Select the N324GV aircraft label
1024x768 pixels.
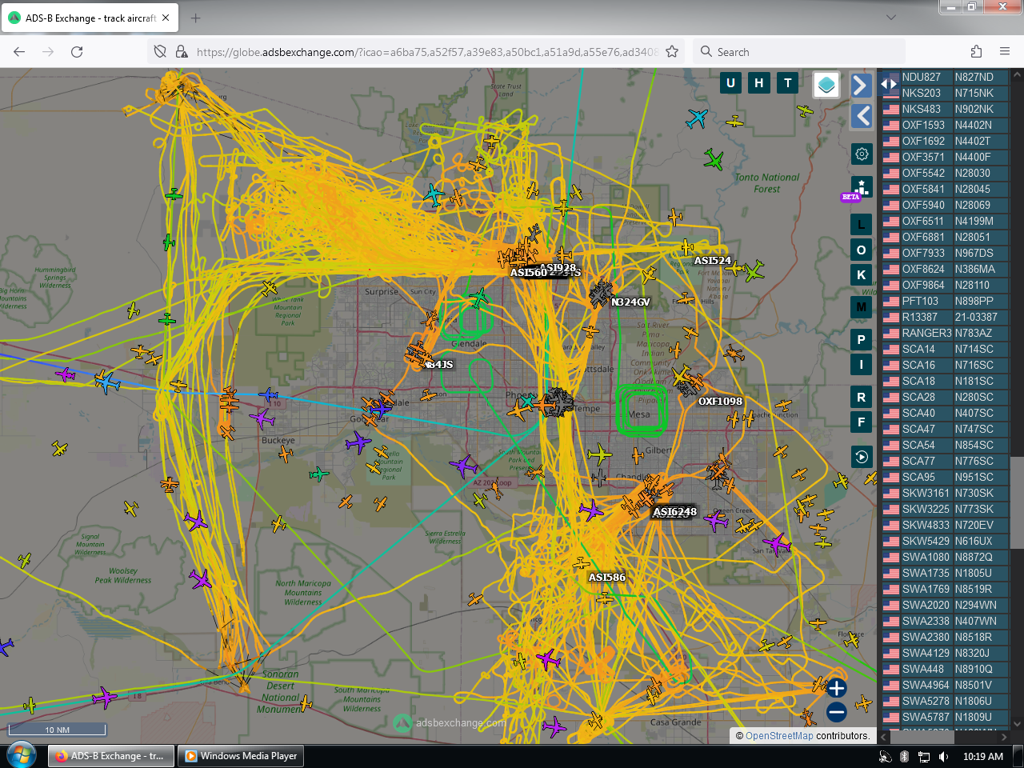click(630, 302)
